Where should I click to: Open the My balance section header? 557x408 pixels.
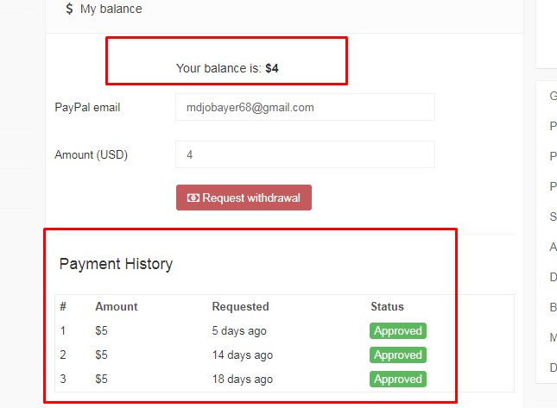tap(111, 9)
